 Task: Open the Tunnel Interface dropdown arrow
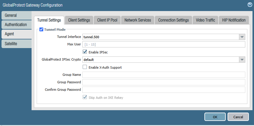[242, 37]
